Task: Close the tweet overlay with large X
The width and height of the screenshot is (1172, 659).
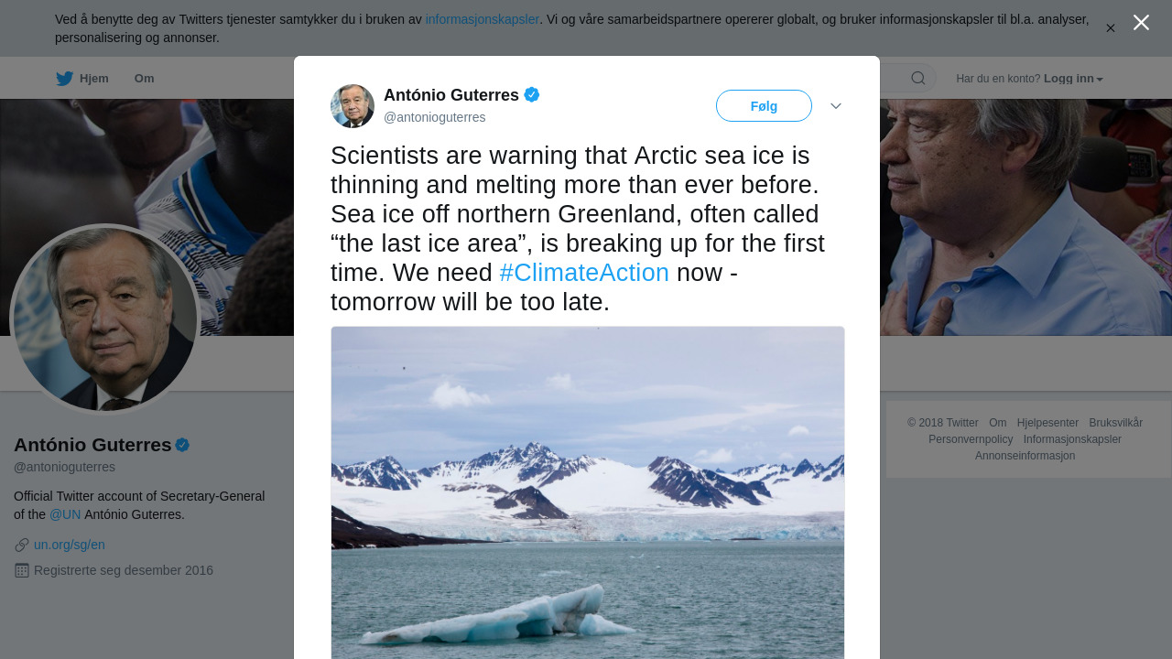Action: click(x=1141, y=23)
